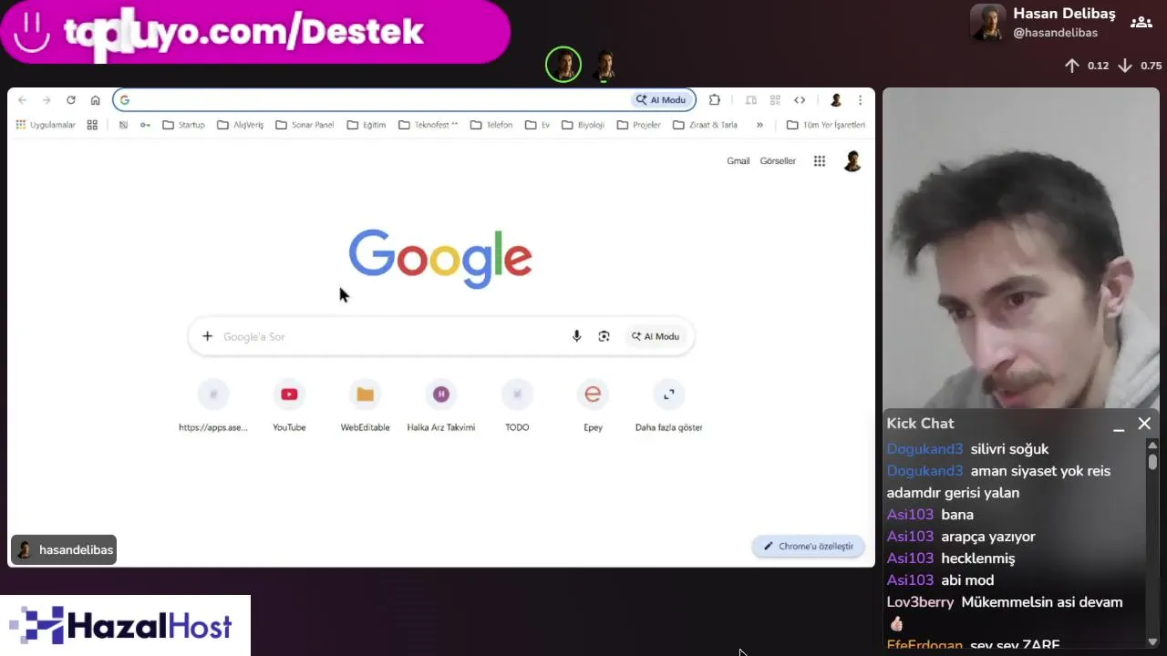Image resolution: width=1167 pixels, height=656 pixels.
Task: Click Asi103 username beside 'abi mod'
Action: [x=910, y=580]
